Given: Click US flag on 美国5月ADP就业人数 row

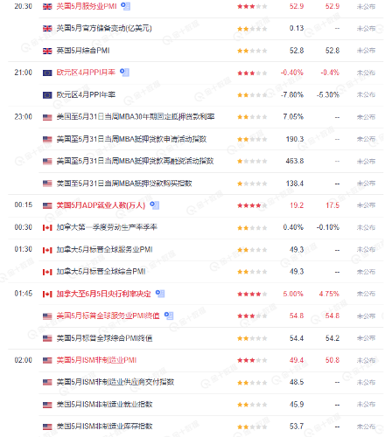Looking at the screenshot, I should 47,205.
